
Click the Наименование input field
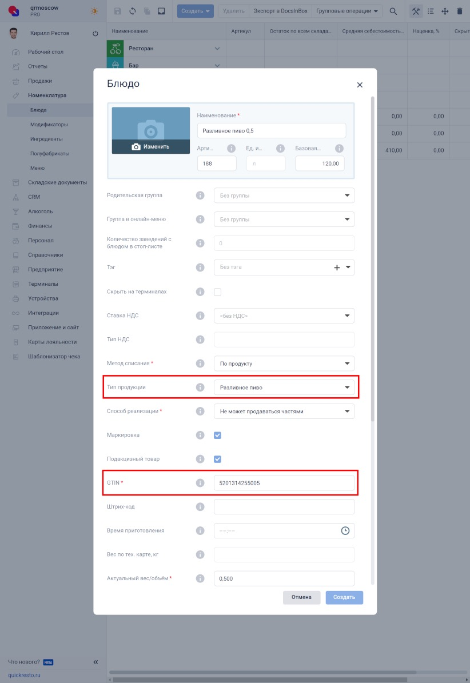[x=272, y=131]
